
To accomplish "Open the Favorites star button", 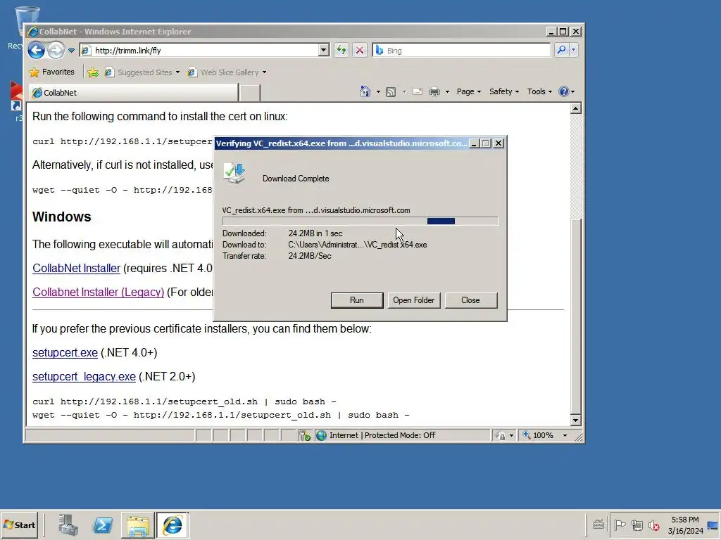I will click(x=51, y=72).
